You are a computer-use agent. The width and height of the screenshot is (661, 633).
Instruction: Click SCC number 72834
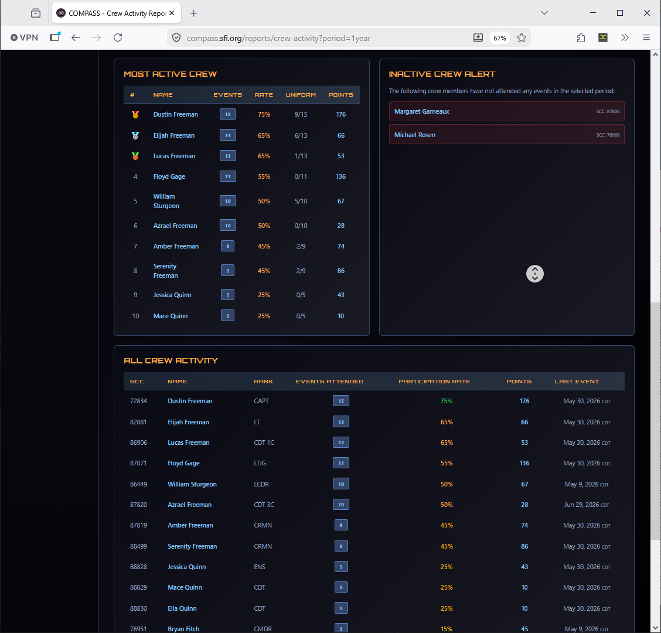point(138,401)
